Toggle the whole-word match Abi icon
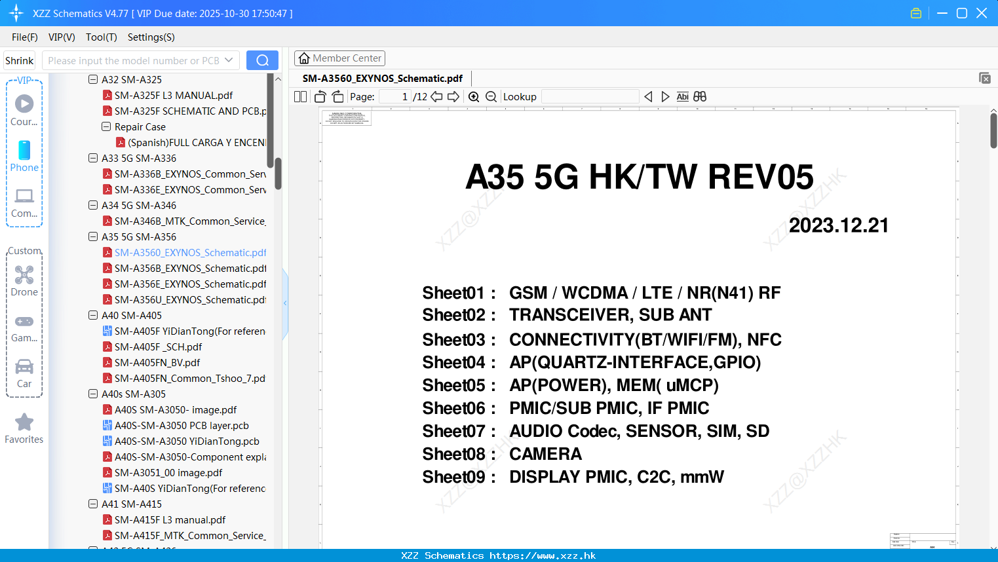This screenshot has width=998, height=562. pos(683,96)
